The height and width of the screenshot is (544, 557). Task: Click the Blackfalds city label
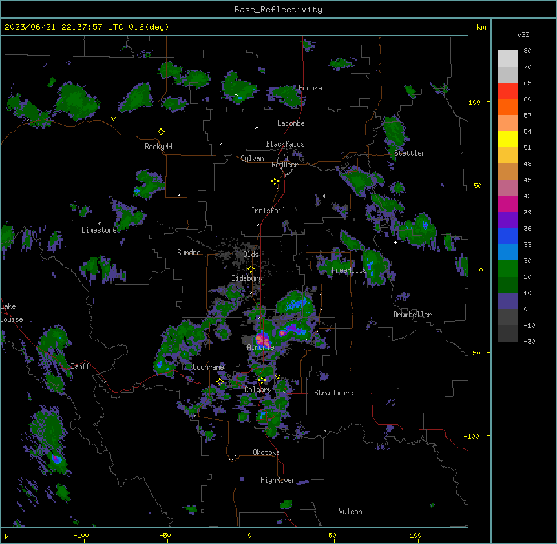(x=285, y=144)
